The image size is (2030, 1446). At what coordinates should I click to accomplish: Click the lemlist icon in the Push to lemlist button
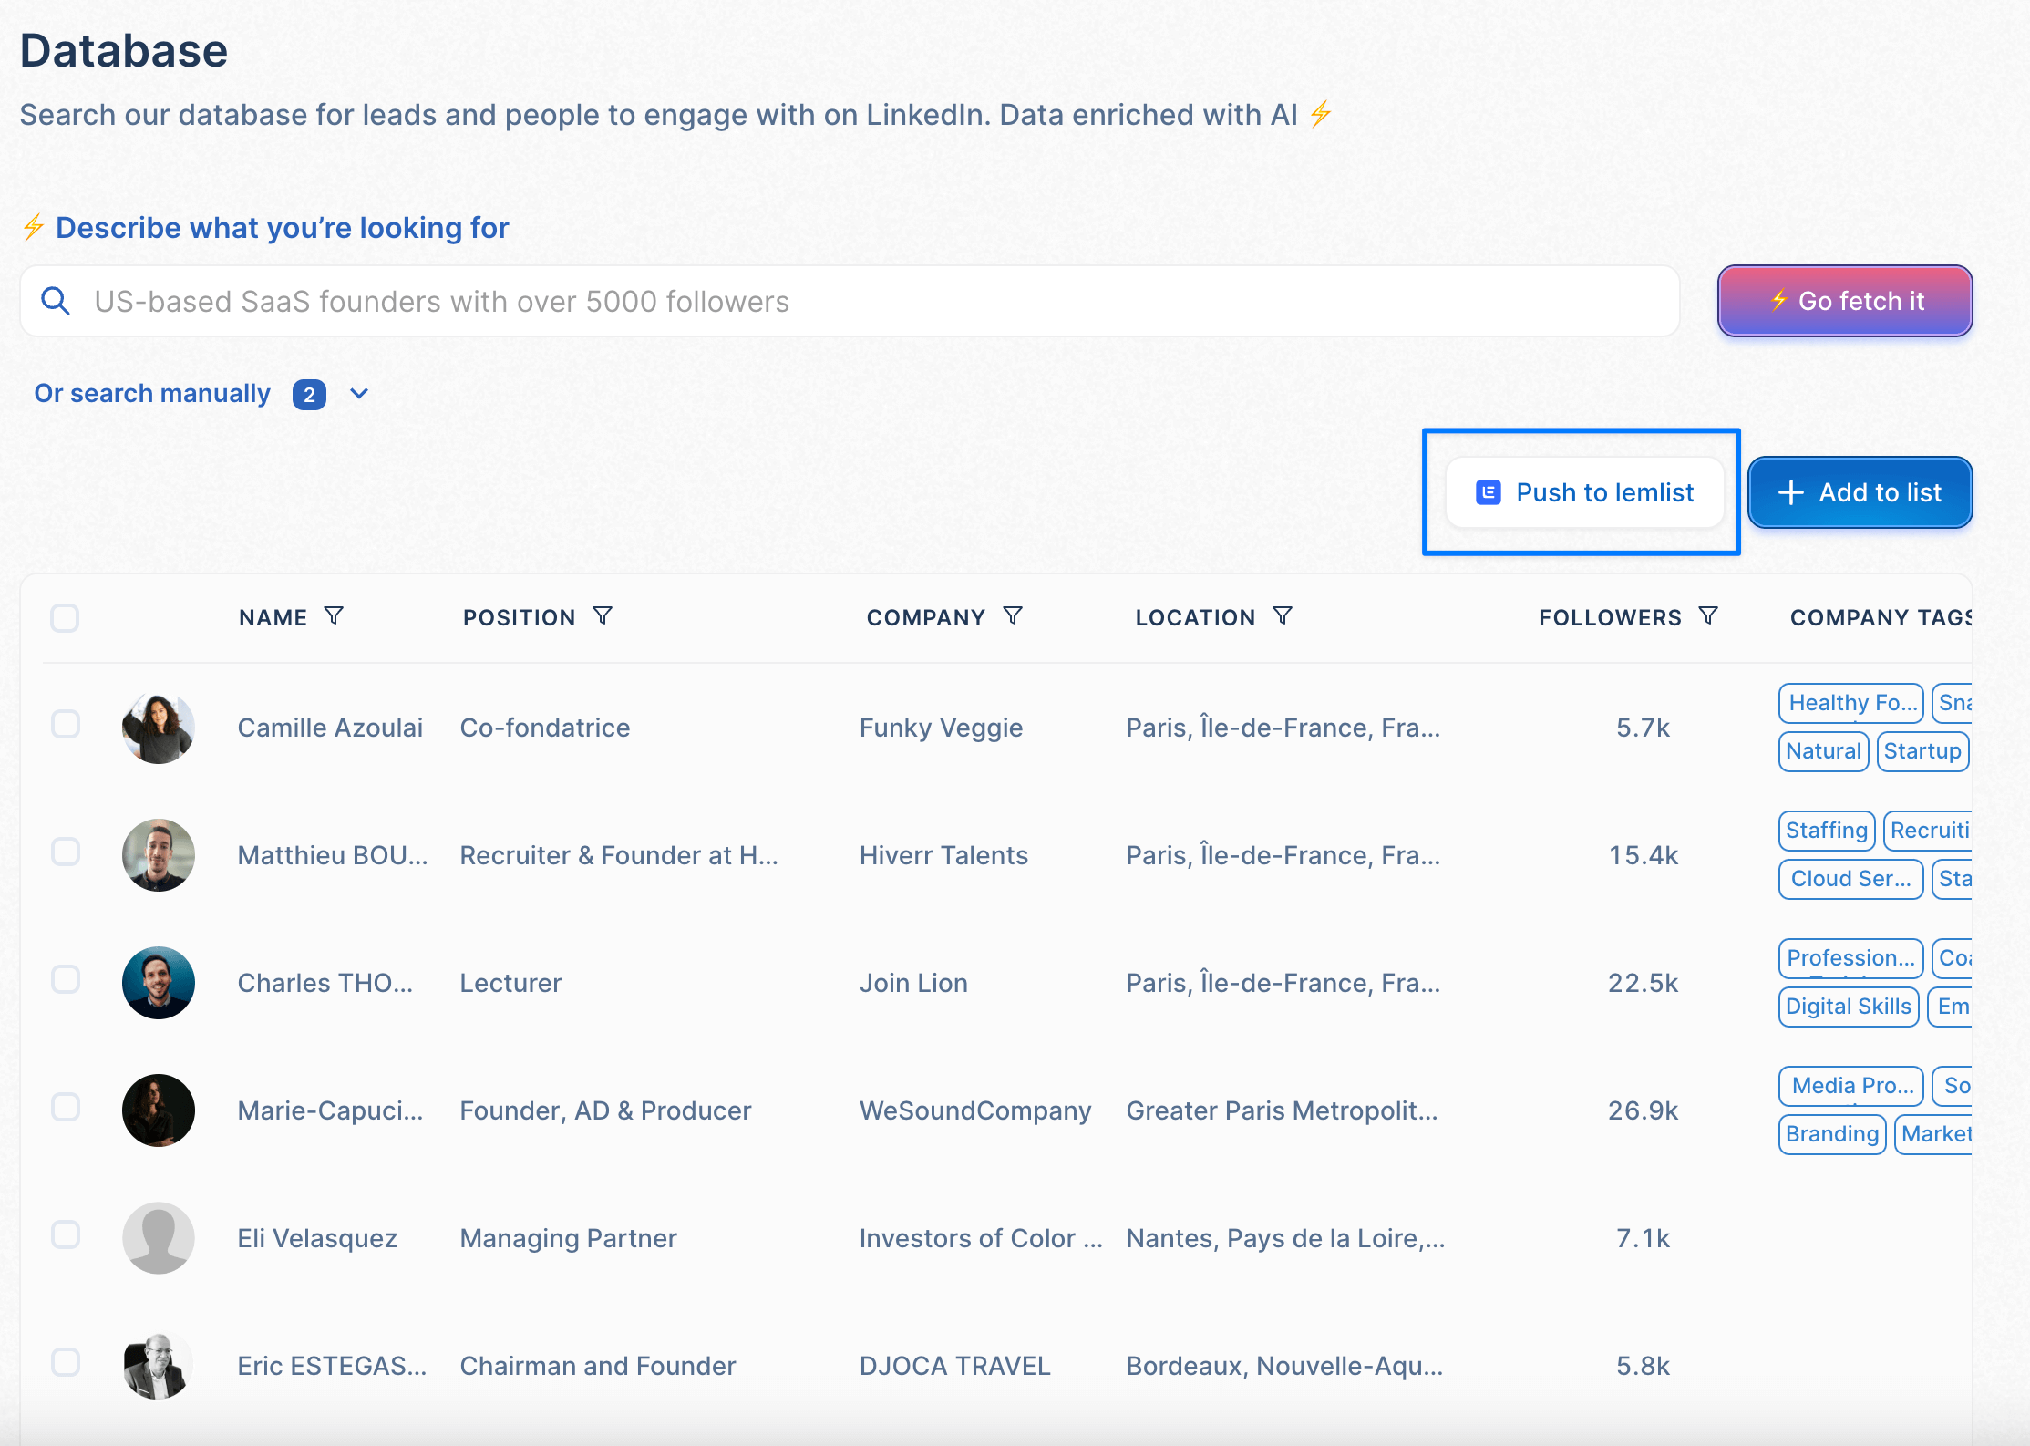(1488, 492)
